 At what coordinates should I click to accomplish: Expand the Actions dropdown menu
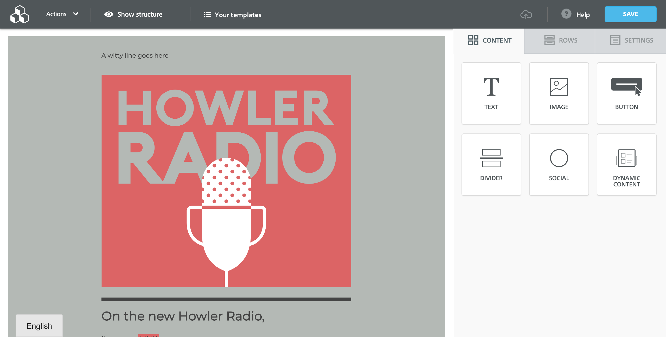point(62,14)
